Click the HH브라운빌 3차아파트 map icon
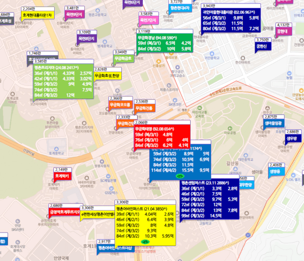 coord(87,178)
